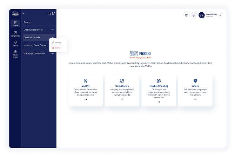Click the search icon in the panel header

click(x=49, y=13)
